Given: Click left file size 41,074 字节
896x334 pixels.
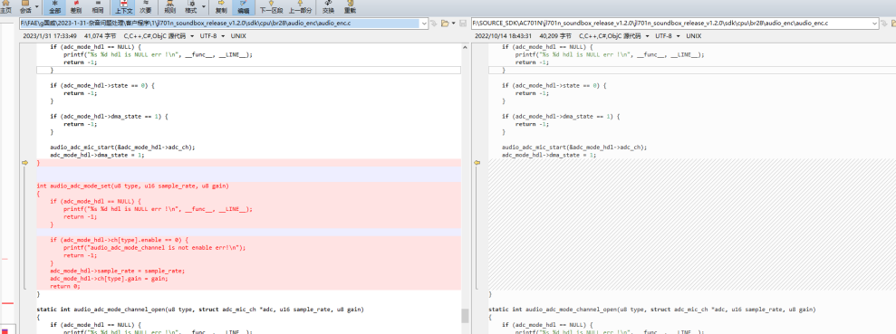Looking at the screenshot, I should (101, 35).
